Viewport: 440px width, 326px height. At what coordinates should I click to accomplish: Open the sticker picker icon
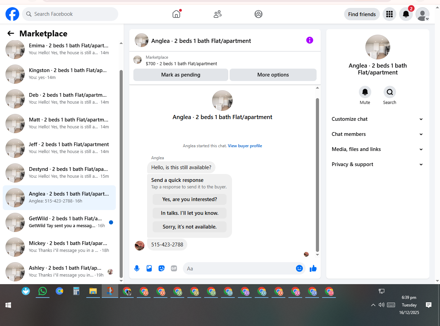tap(162, 268)
